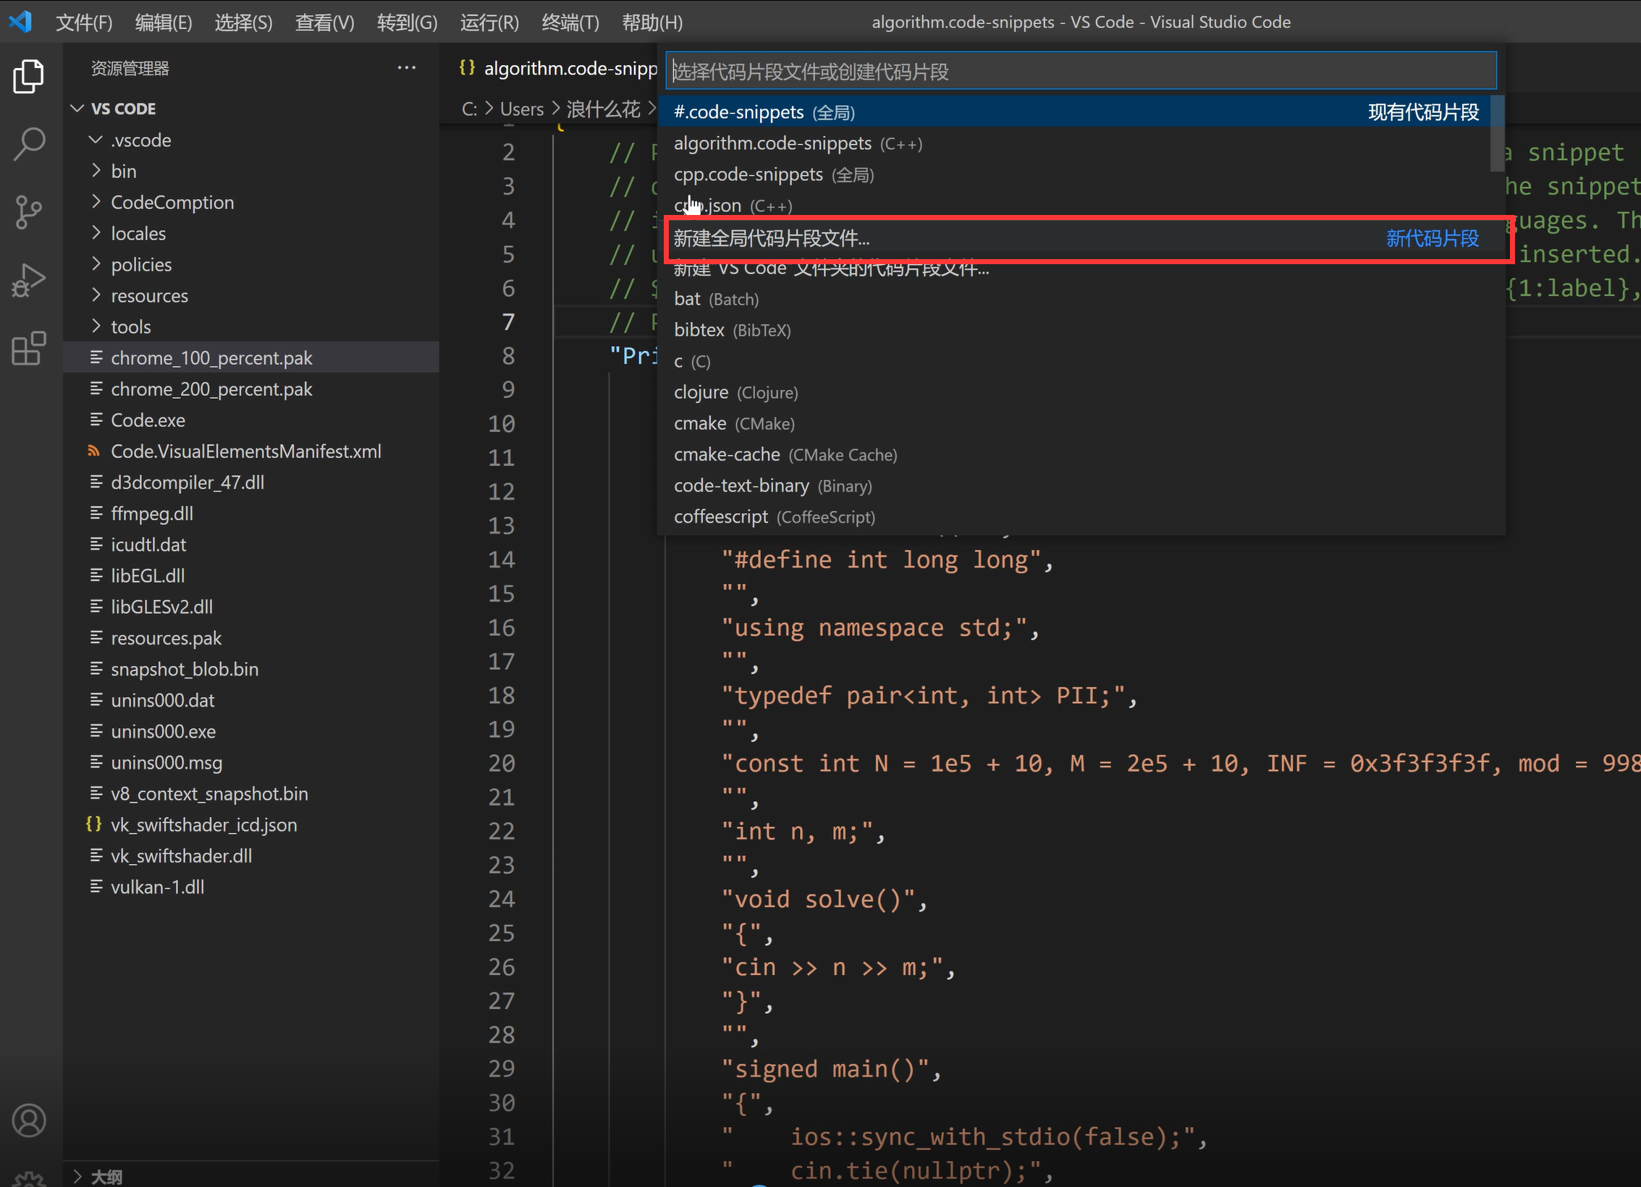
Task: Click the VS Code logo icon
Action: pyautogui.click(x=21, y=22)
